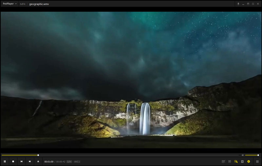Skip to the next track
The height and width of the screenshot is (166, 262).
30,161
